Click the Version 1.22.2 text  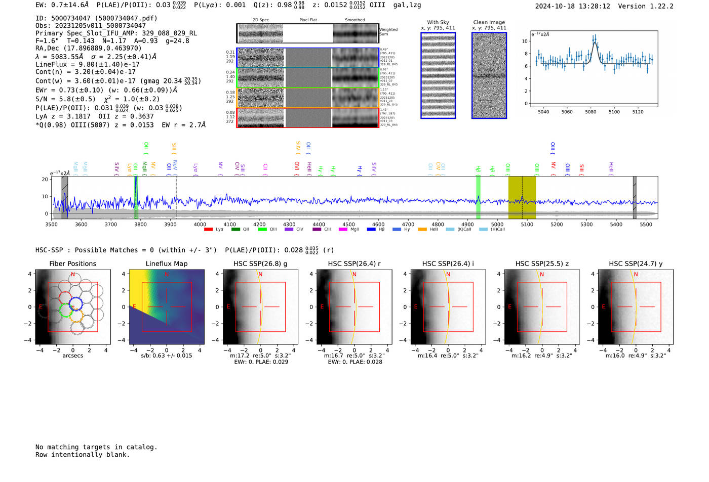(646, 6)
